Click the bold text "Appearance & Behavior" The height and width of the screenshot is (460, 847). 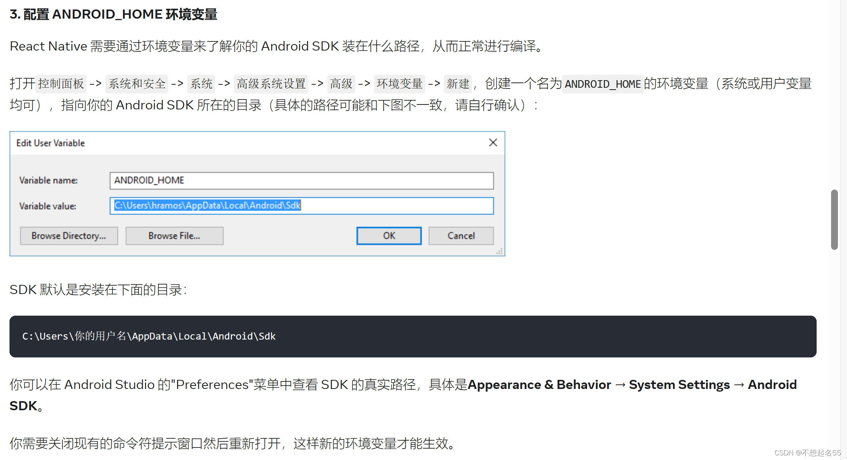point(539,385)
